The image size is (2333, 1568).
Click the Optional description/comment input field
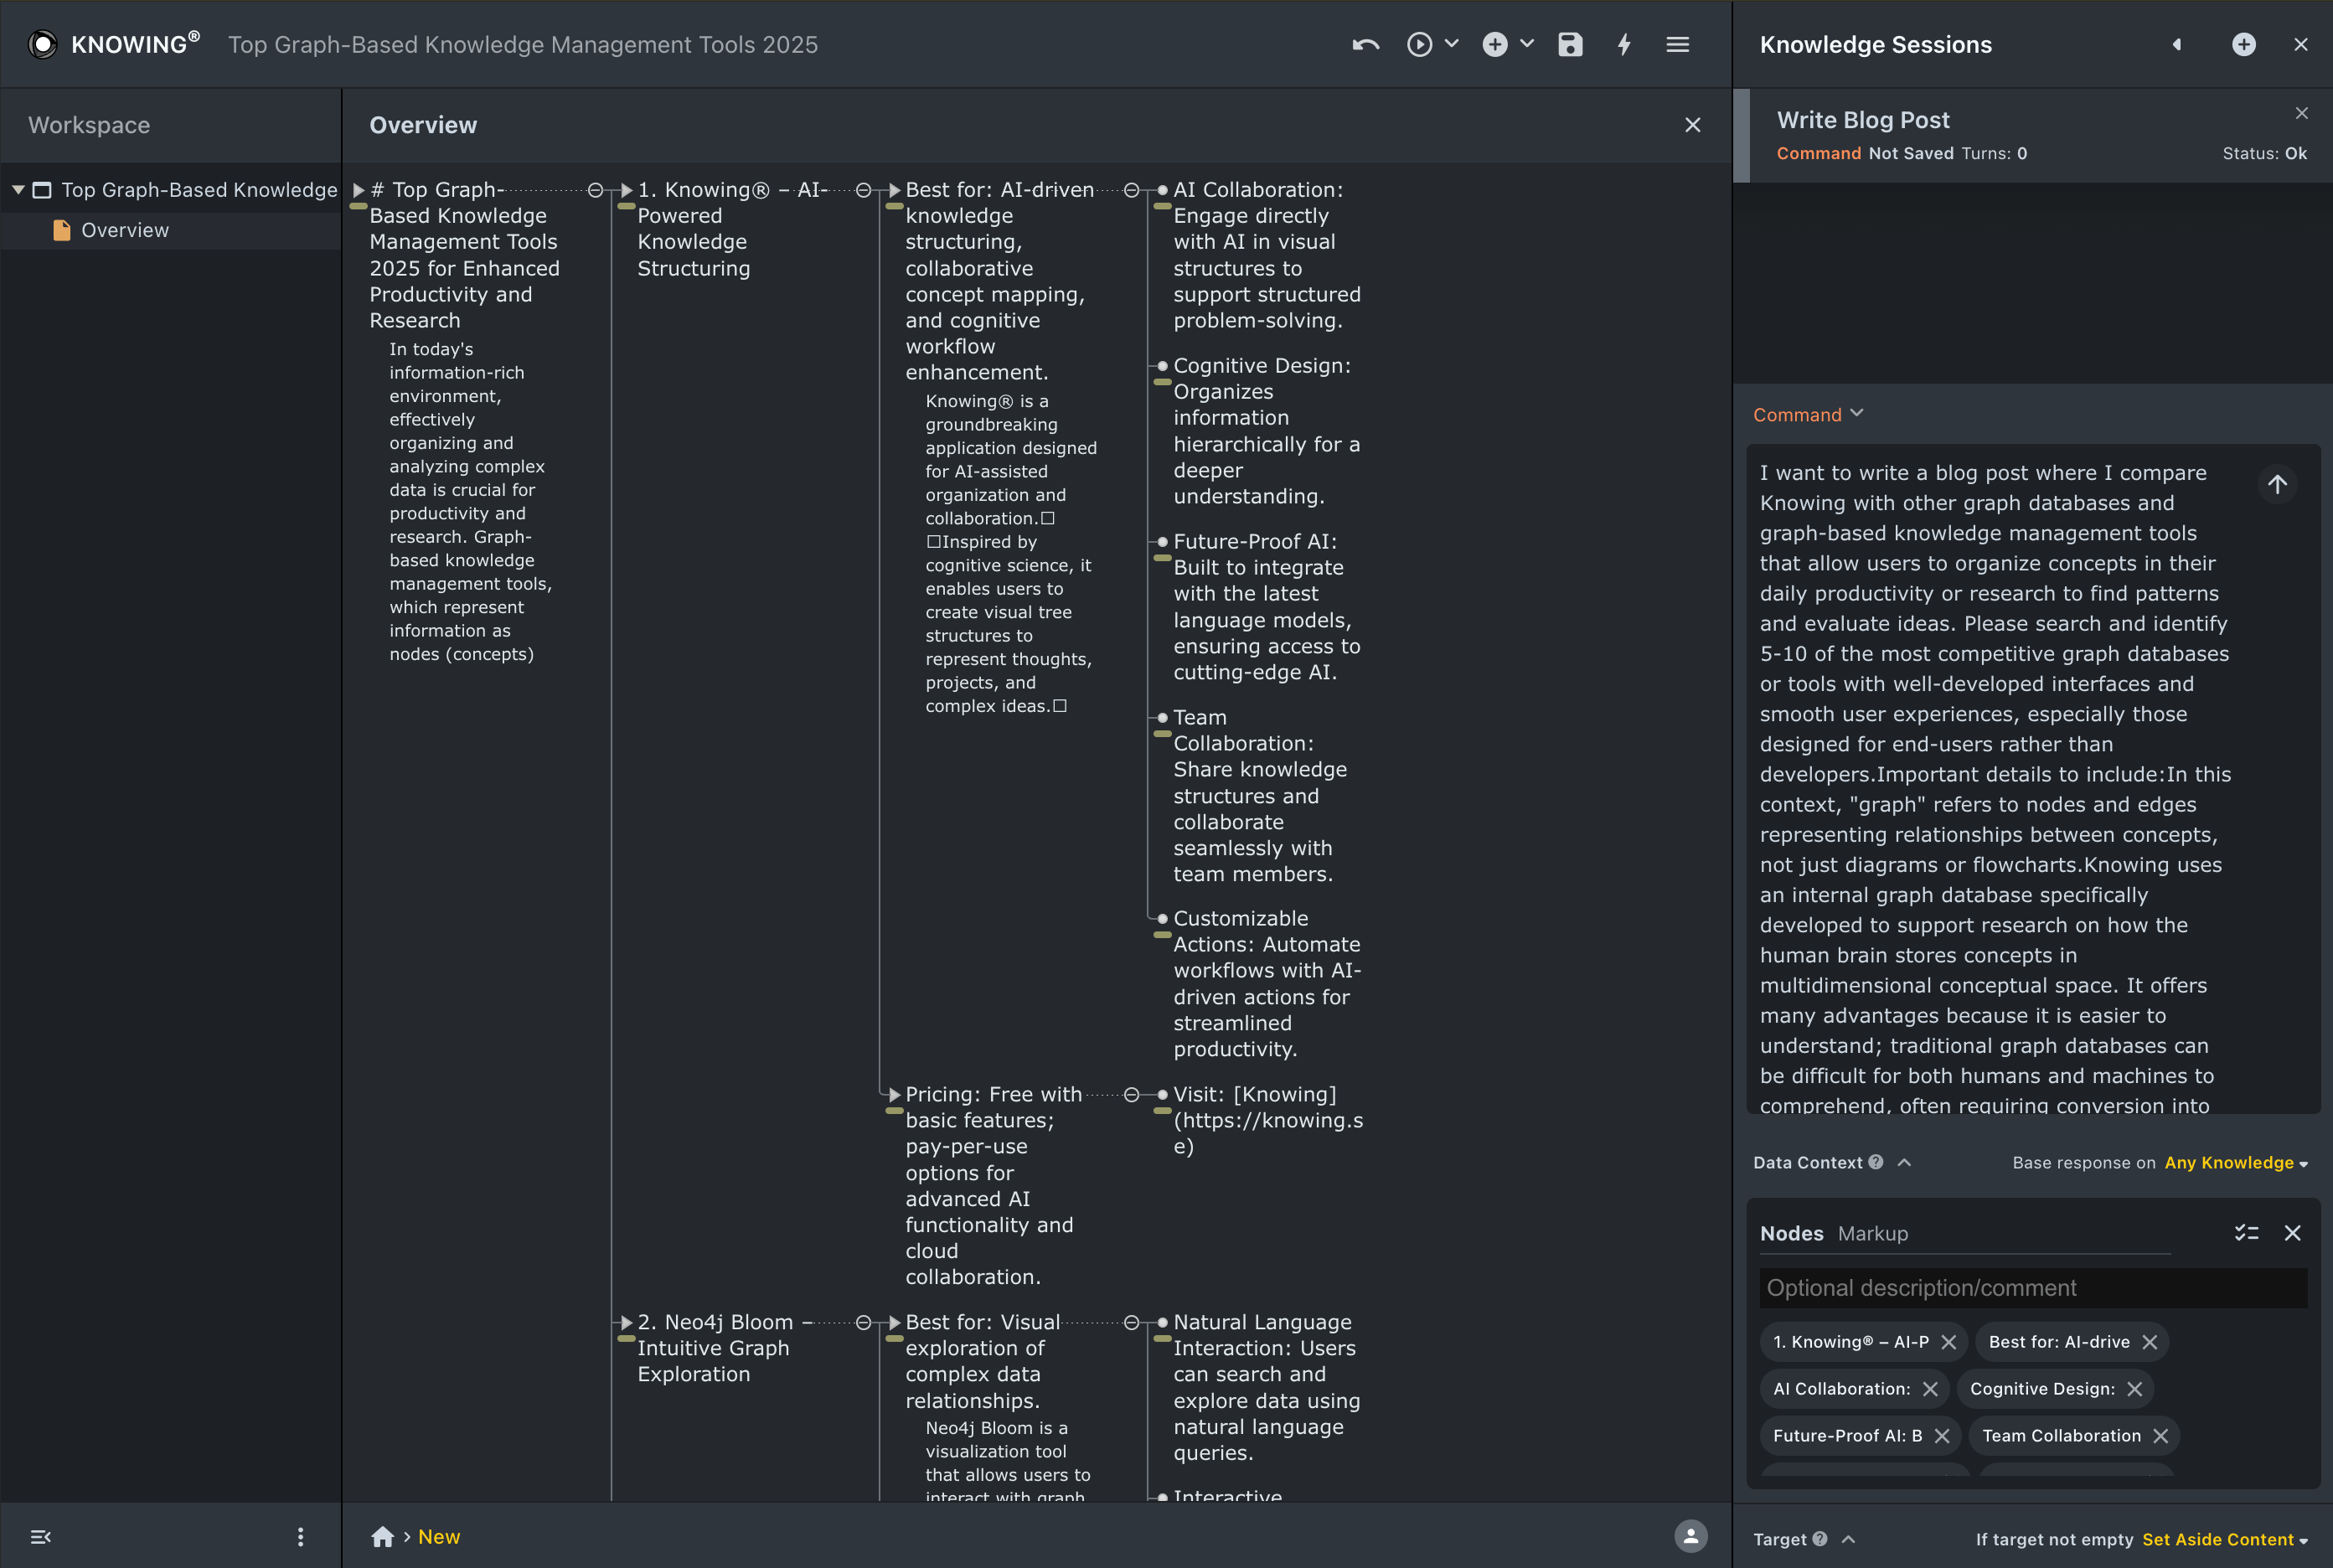click(x=2033, y=1288)
